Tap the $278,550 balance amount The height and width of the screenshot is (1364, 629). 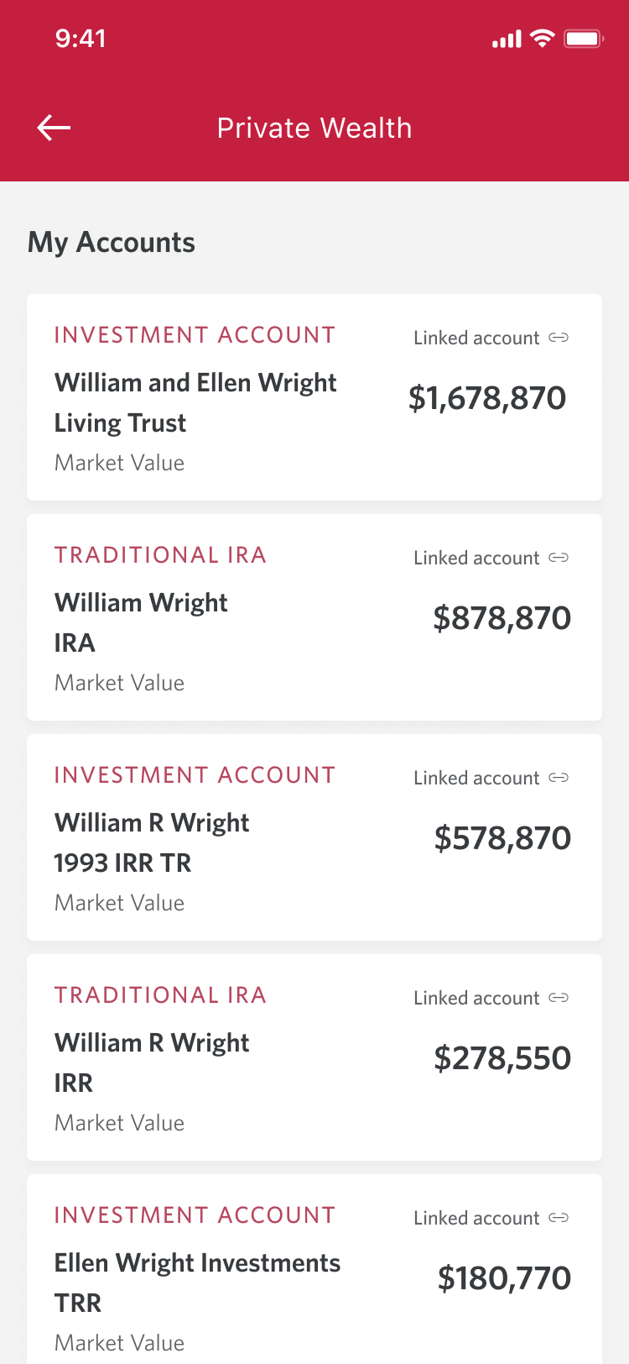[502, 1058]
